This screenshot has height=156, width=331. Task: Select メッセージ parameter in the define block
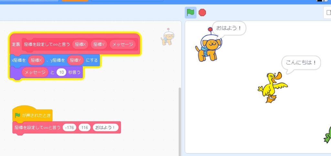point(123,44)
